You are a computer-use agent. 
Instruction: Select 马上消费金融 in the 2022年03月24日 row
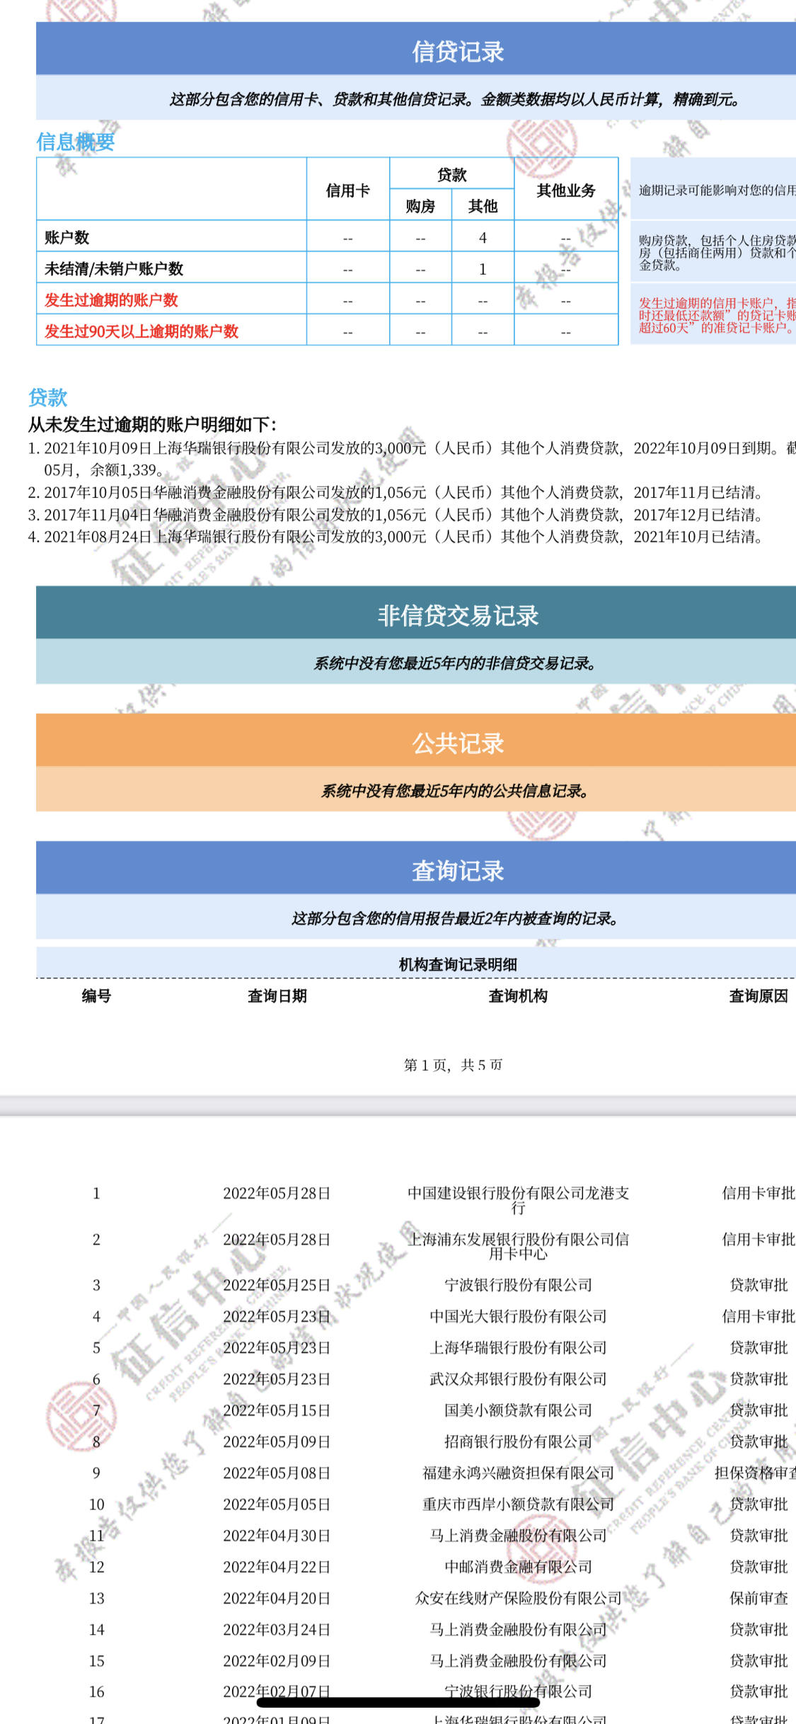tap(518, 1629)
